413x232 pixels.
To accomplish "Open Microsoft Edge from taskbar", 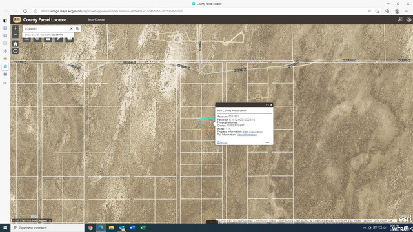I will pyautogui.click(x=101, y=227).
